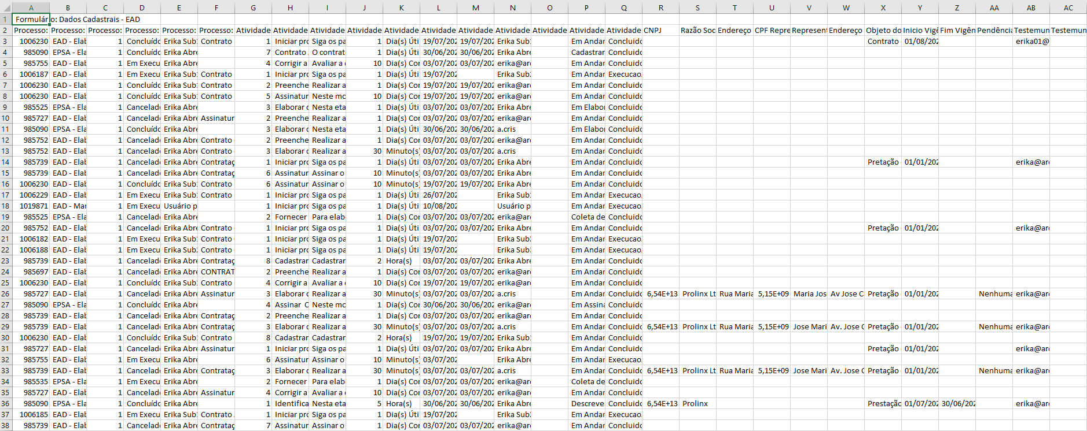
Task: Click Descreve cell in row 36
Action: pyautogui.click(x=586, y=403)
